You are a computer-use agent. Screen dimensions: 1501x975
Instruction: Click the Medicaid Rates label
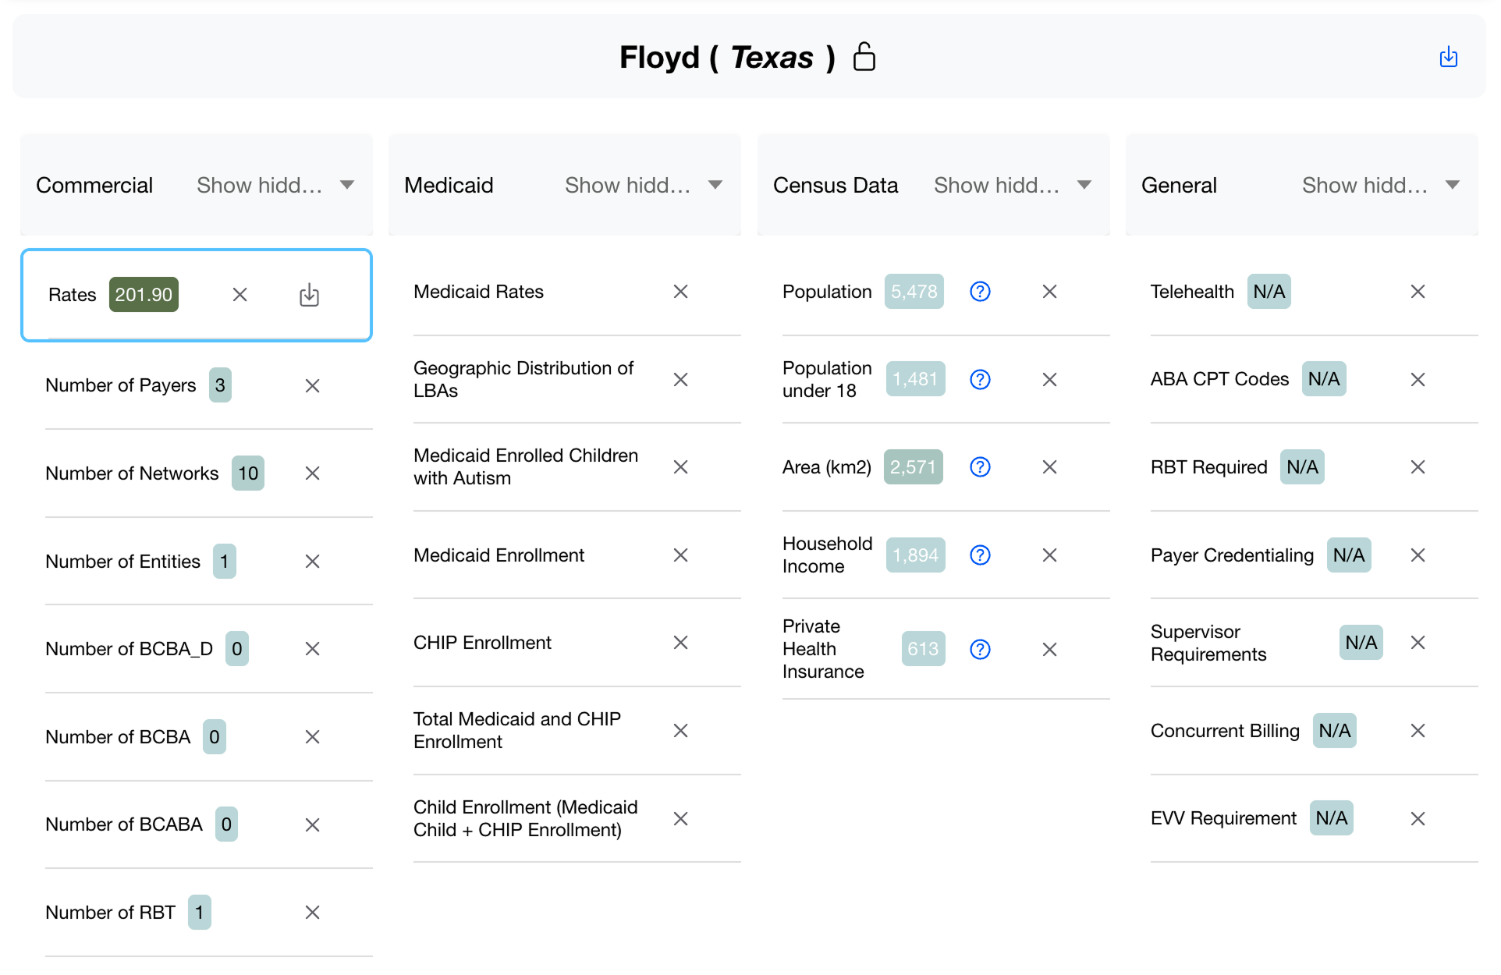(478, 292)
